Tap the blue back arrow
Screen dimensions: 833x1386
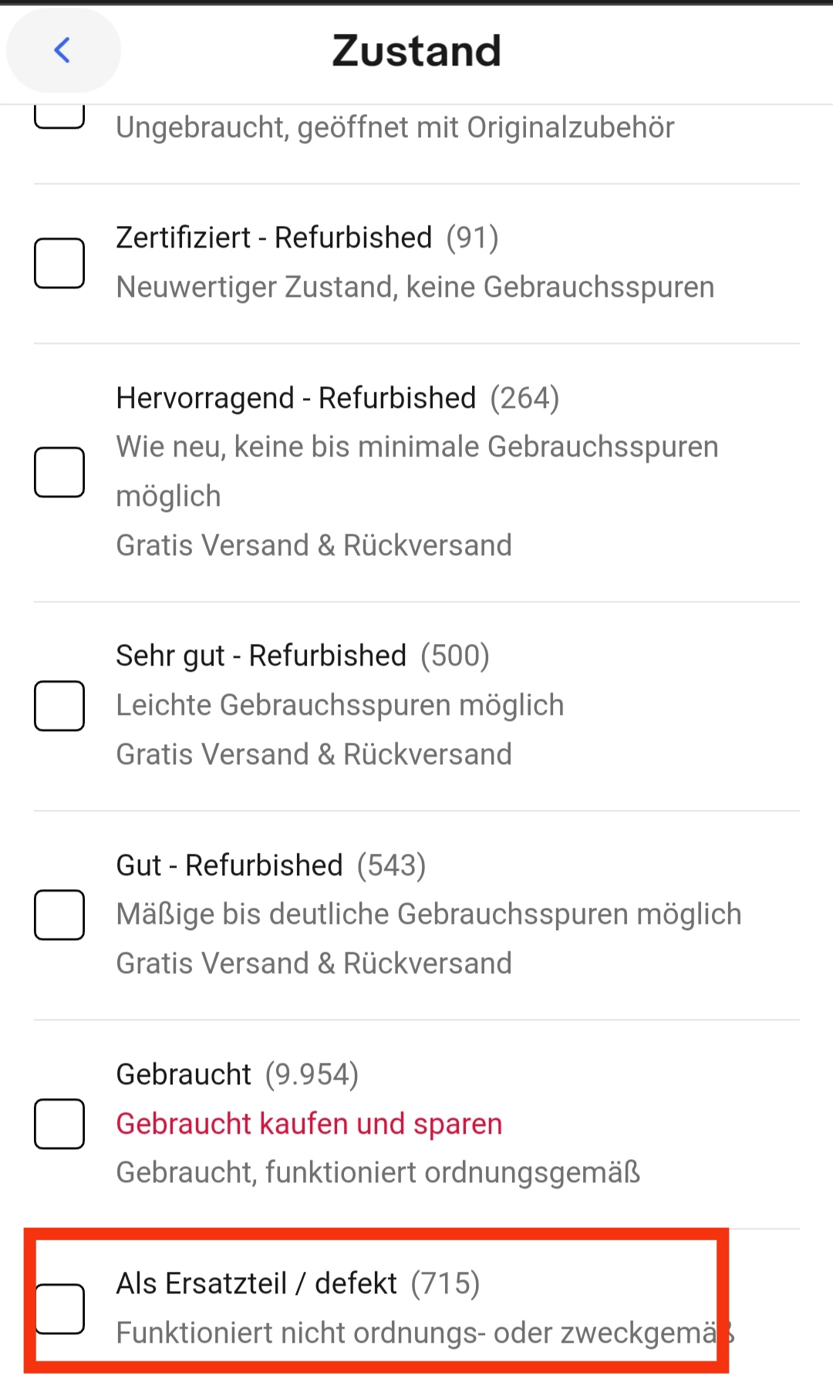(x=62, y=51)
